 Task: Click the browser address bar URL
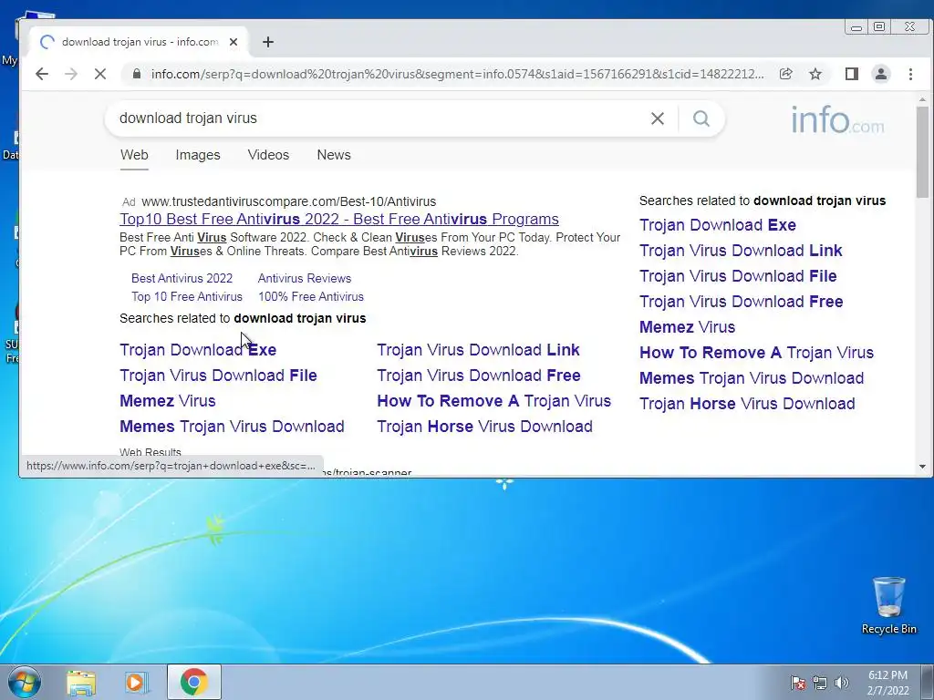[457, 74]
